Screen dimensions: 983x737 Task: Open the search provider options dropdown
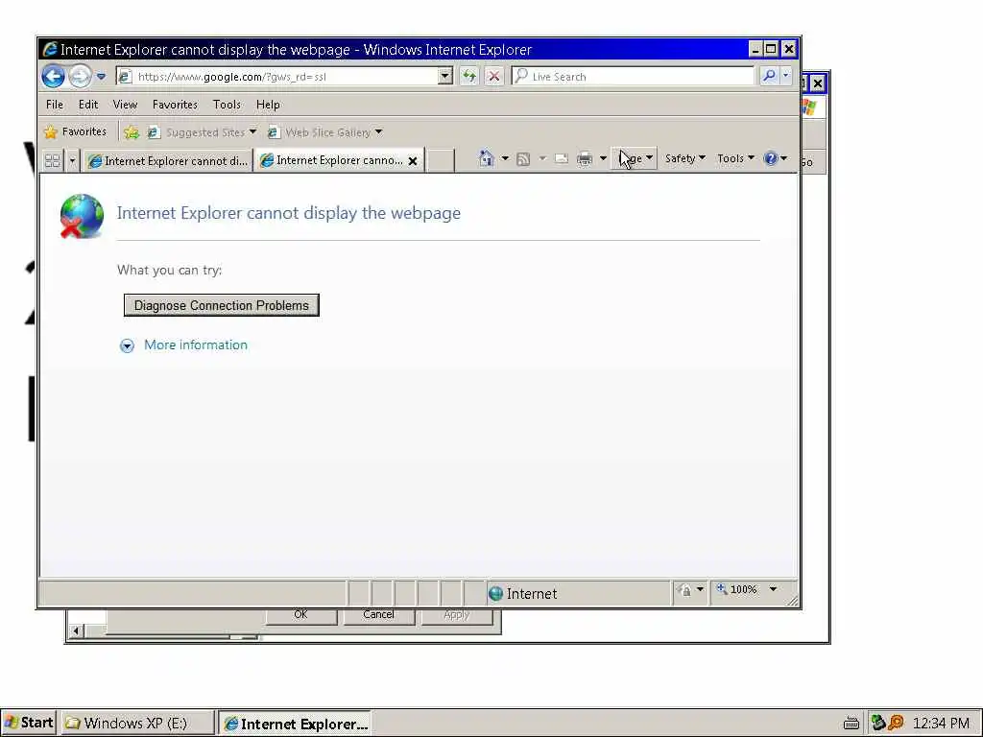785,77
